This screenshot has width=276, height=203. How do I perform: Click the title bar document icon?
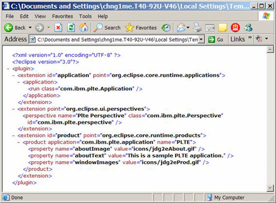(6, 6)
